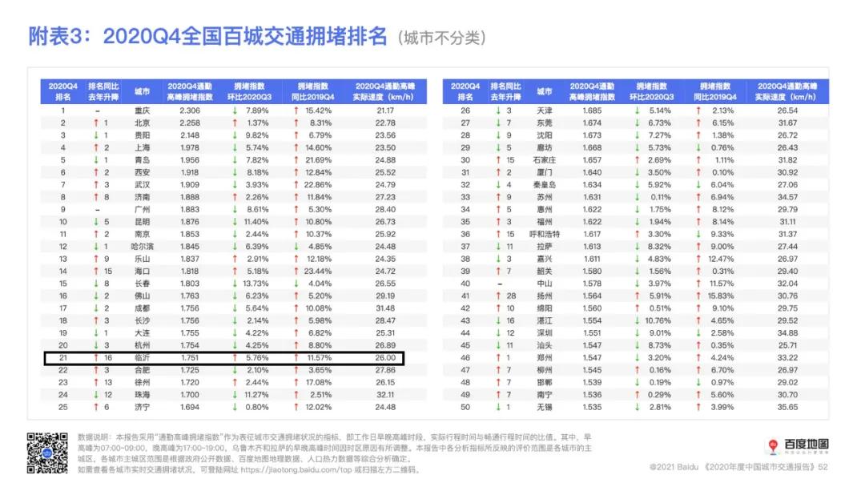Select the city cell '东莞'
This screenshot has width=865, height=487.
pos(545,123)
